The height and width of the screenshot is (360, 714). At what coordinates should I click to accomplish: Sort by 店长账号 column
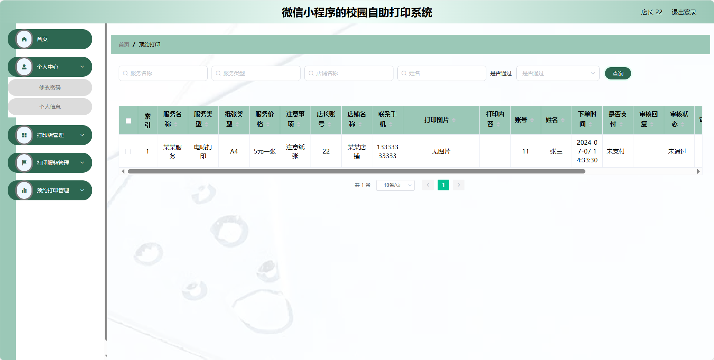(329, 124)
